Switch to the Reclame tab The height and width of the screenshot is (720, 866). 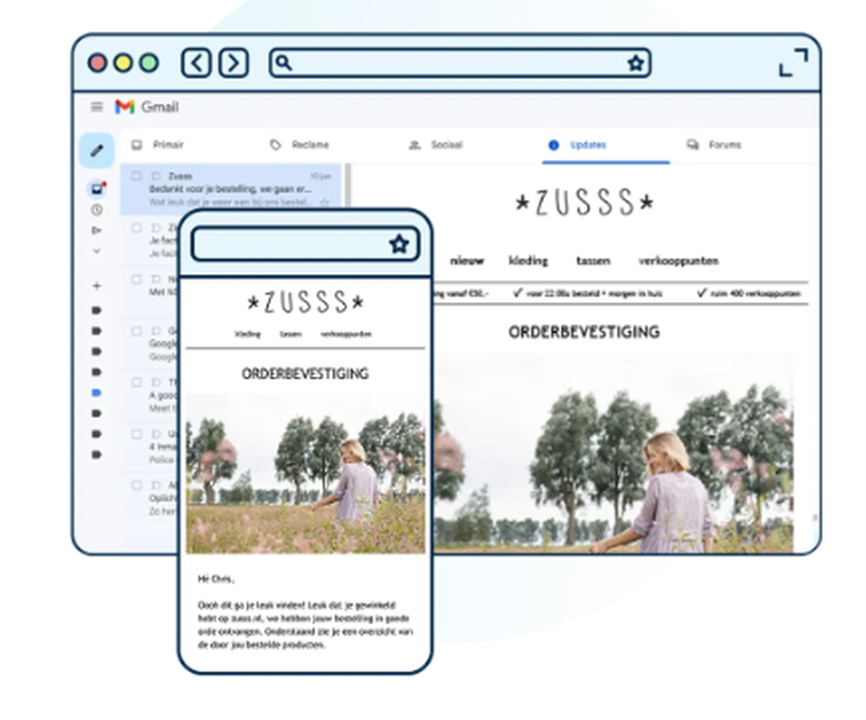[300, 145]
